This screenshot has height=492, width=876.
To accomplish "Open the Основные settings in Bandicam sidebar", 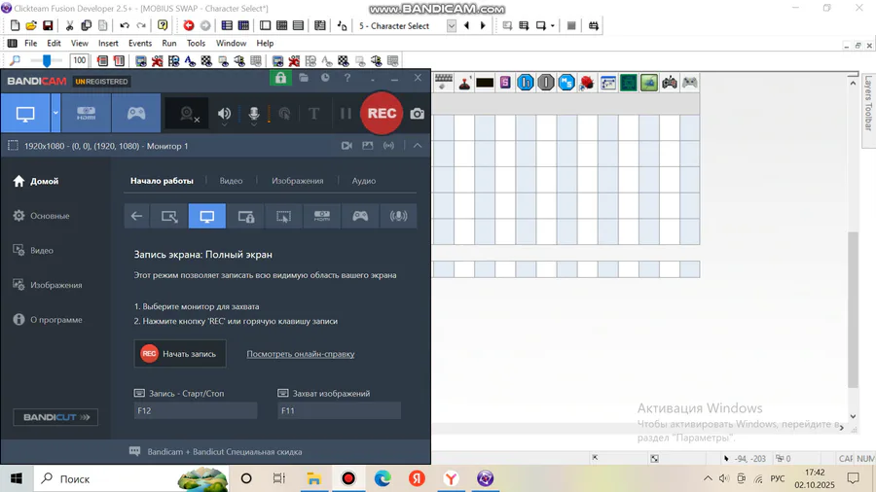I will tap(41, 216).
